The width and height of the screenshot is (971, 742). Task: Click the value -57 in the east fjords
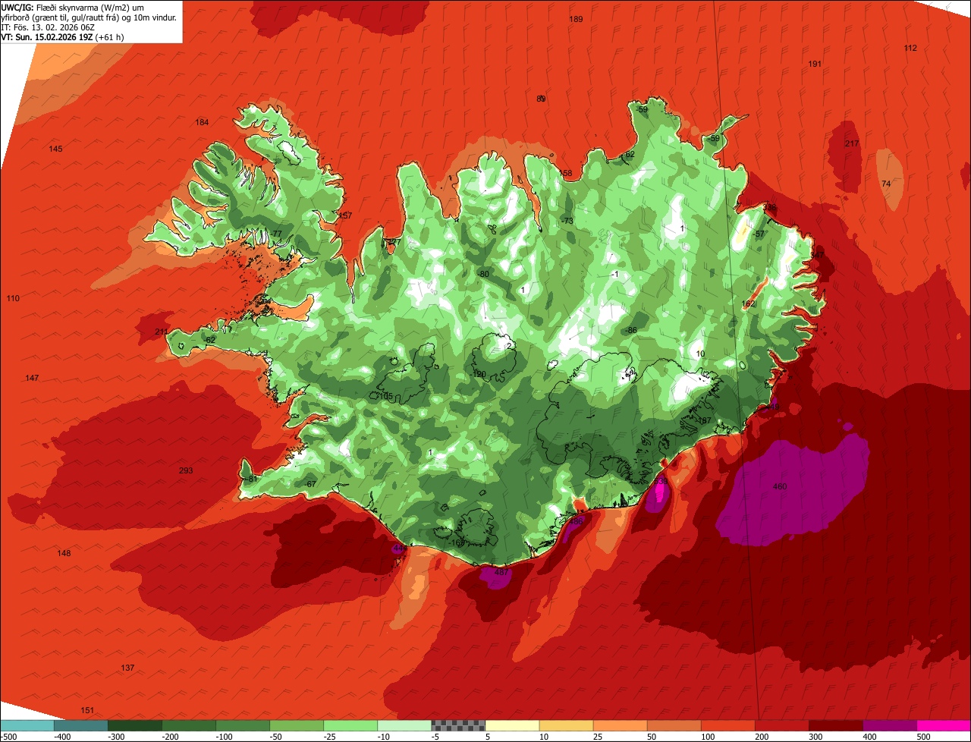759,234
